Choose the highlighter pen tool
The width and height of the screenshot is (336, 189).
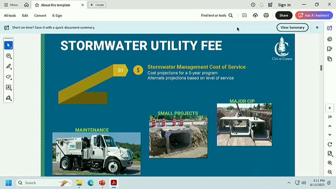8,67
